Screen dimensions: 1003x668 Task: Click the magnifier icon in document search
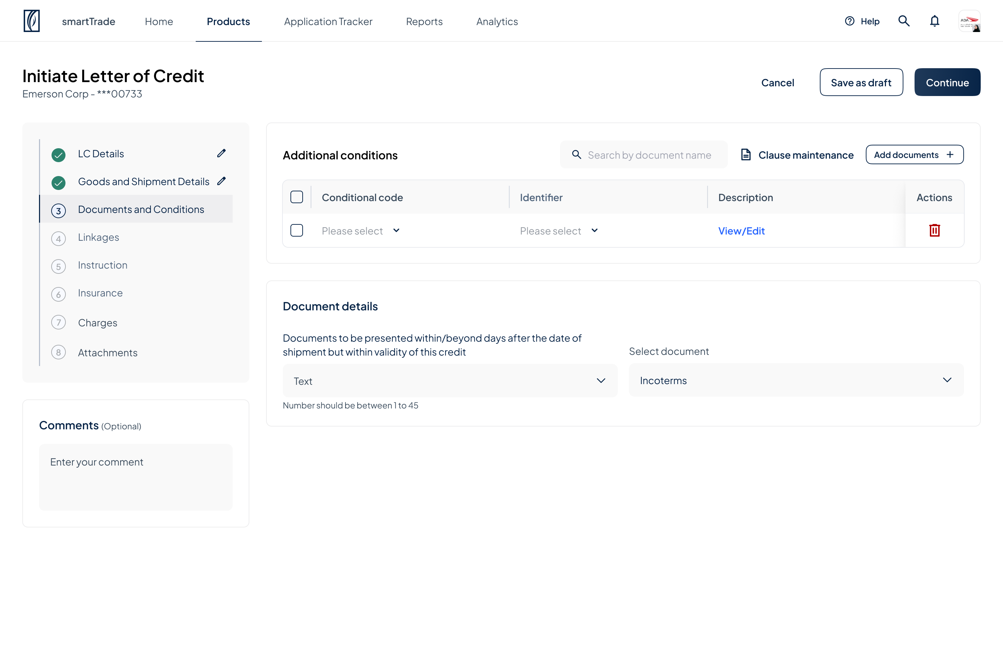pos(577,154)
